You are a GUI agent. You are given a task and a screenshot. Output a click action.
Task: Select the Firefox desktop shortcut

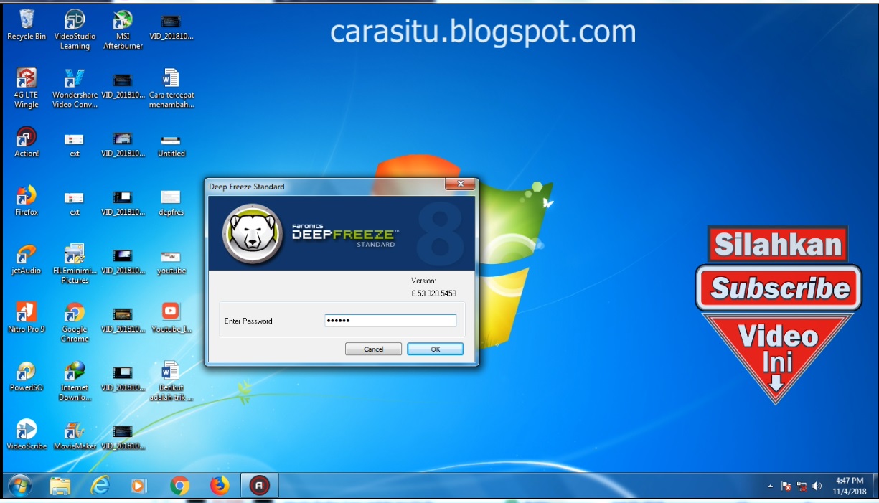[27, 202]
